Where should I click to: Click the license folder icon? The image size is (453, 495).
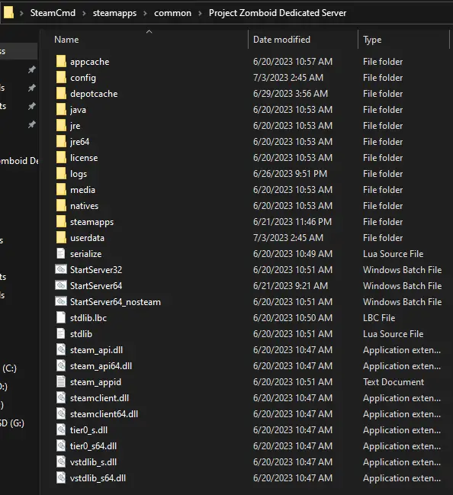pos(61,158)
